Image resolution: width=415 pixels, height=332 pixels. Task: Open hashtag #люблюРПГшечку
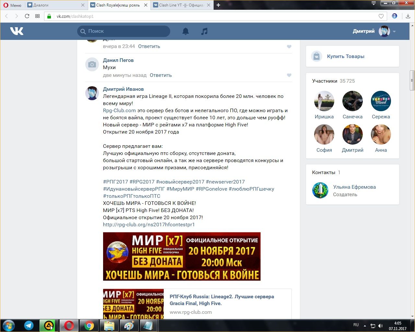pyautogui.click(x=252, y=189)
